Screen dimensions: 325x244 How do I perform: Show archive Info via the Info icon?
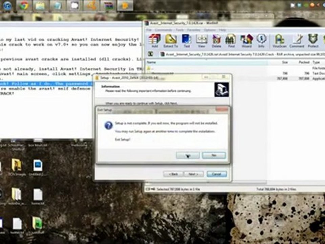click(261, 41)
